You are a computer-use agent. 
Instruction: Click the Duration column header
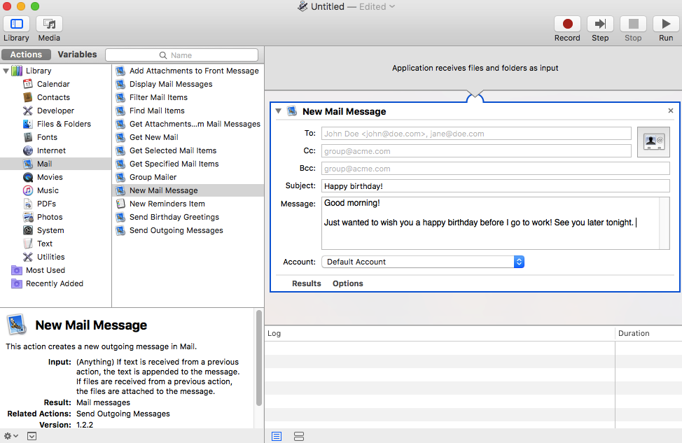[x=648, y=333]
